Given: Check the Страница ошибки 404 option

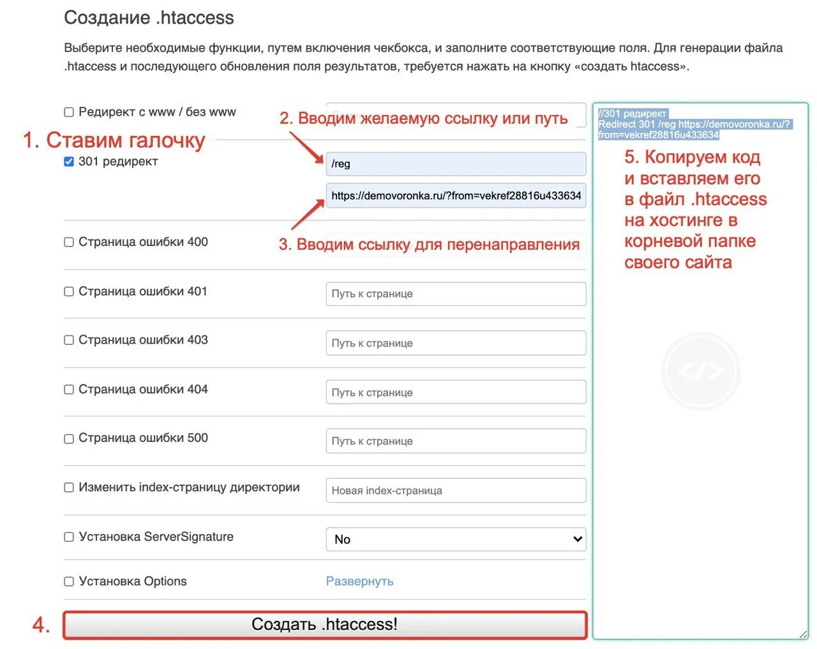Looking at the screenshot, I should [69, 389].
